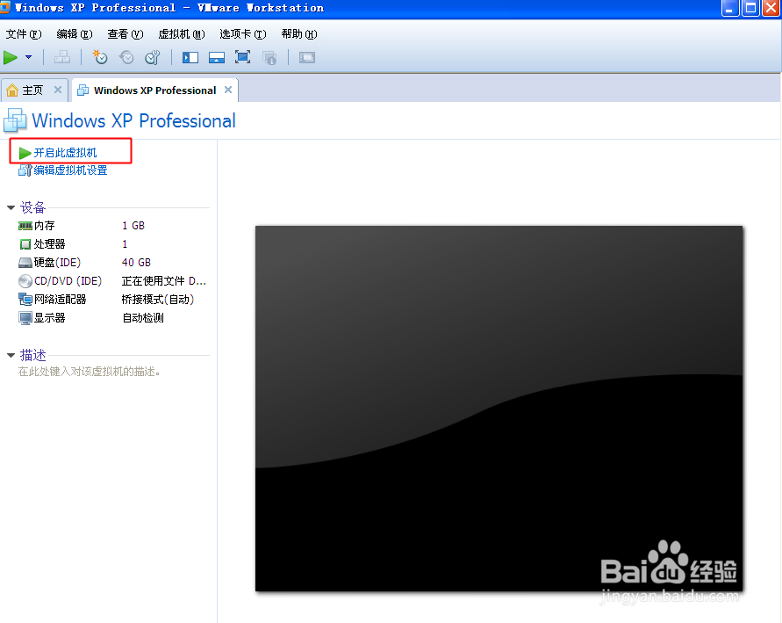Click the network adapter icon
The height and width of the screenshot is (623, 782).
pyautogui.click(x=25, y=300)
